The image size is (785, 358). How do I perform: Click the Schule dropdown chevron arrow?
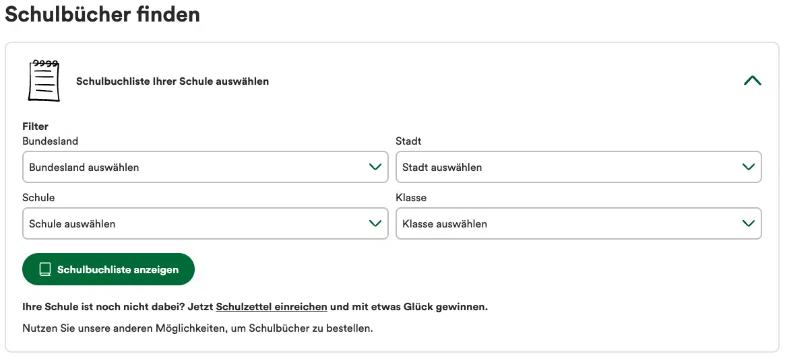(375, 223)
